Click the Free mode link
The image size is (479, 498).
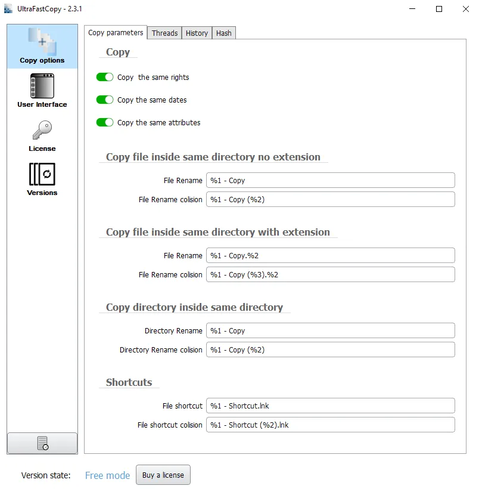click(107, 475)
